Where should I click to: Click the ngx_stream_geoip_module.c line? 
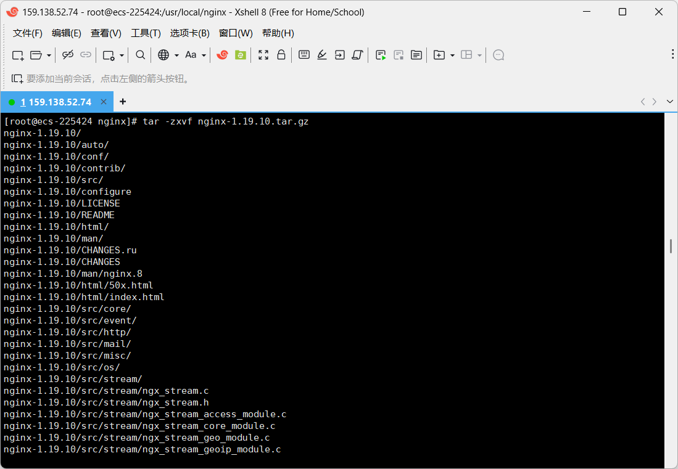[143, 449]
